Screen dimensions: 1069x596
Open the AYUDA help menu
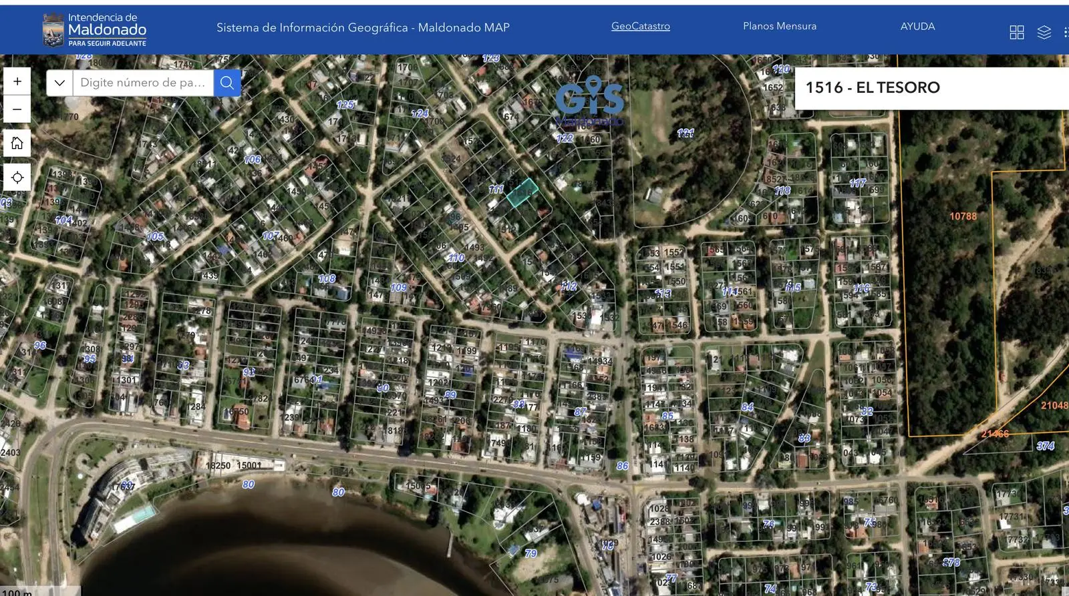[917, 27]
